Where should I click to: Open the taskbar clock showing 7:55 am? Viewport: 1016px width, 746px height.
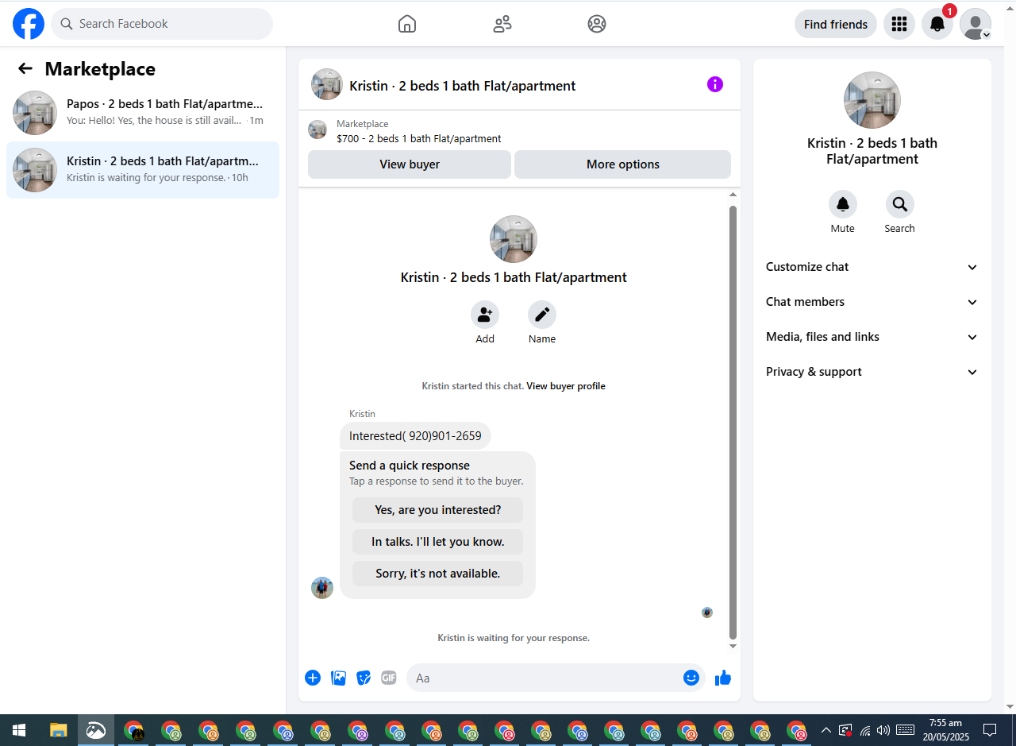(x=945, y=730)
